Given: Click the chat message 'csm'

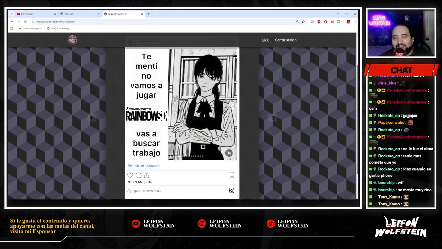Looking at the screenshot, I should click(x=373, y=109).
